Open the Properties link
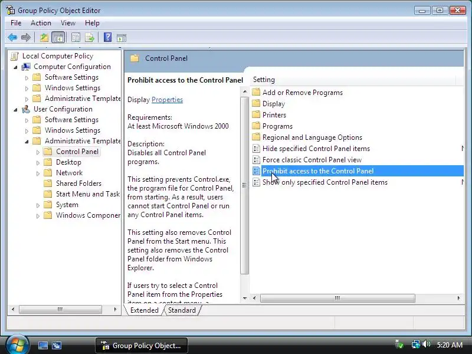Image resolution: width=472 pixels, height=354 pixels. [167, 100]
